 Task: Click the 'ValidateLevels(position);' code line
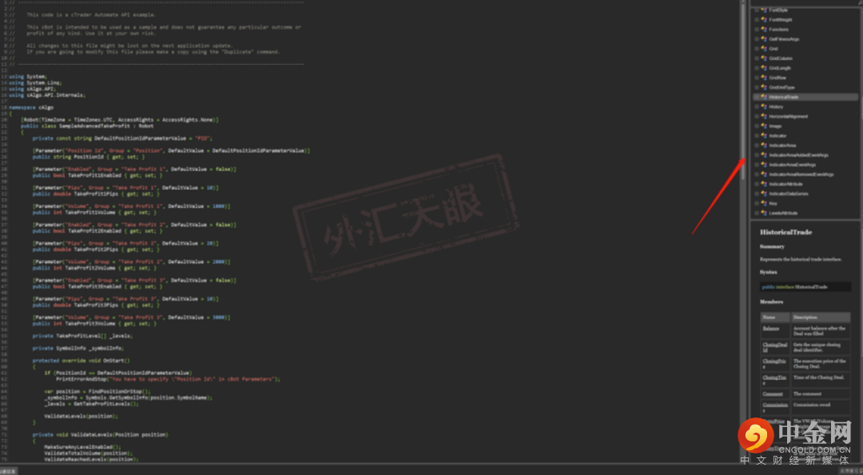pos(81,416)
